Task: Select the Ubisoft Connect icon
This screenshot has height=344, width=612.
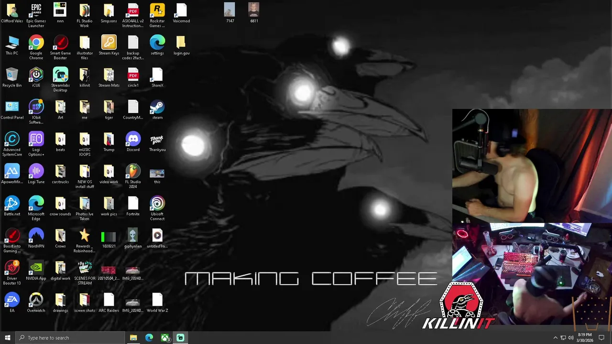Action: click(x=157, y=204)
